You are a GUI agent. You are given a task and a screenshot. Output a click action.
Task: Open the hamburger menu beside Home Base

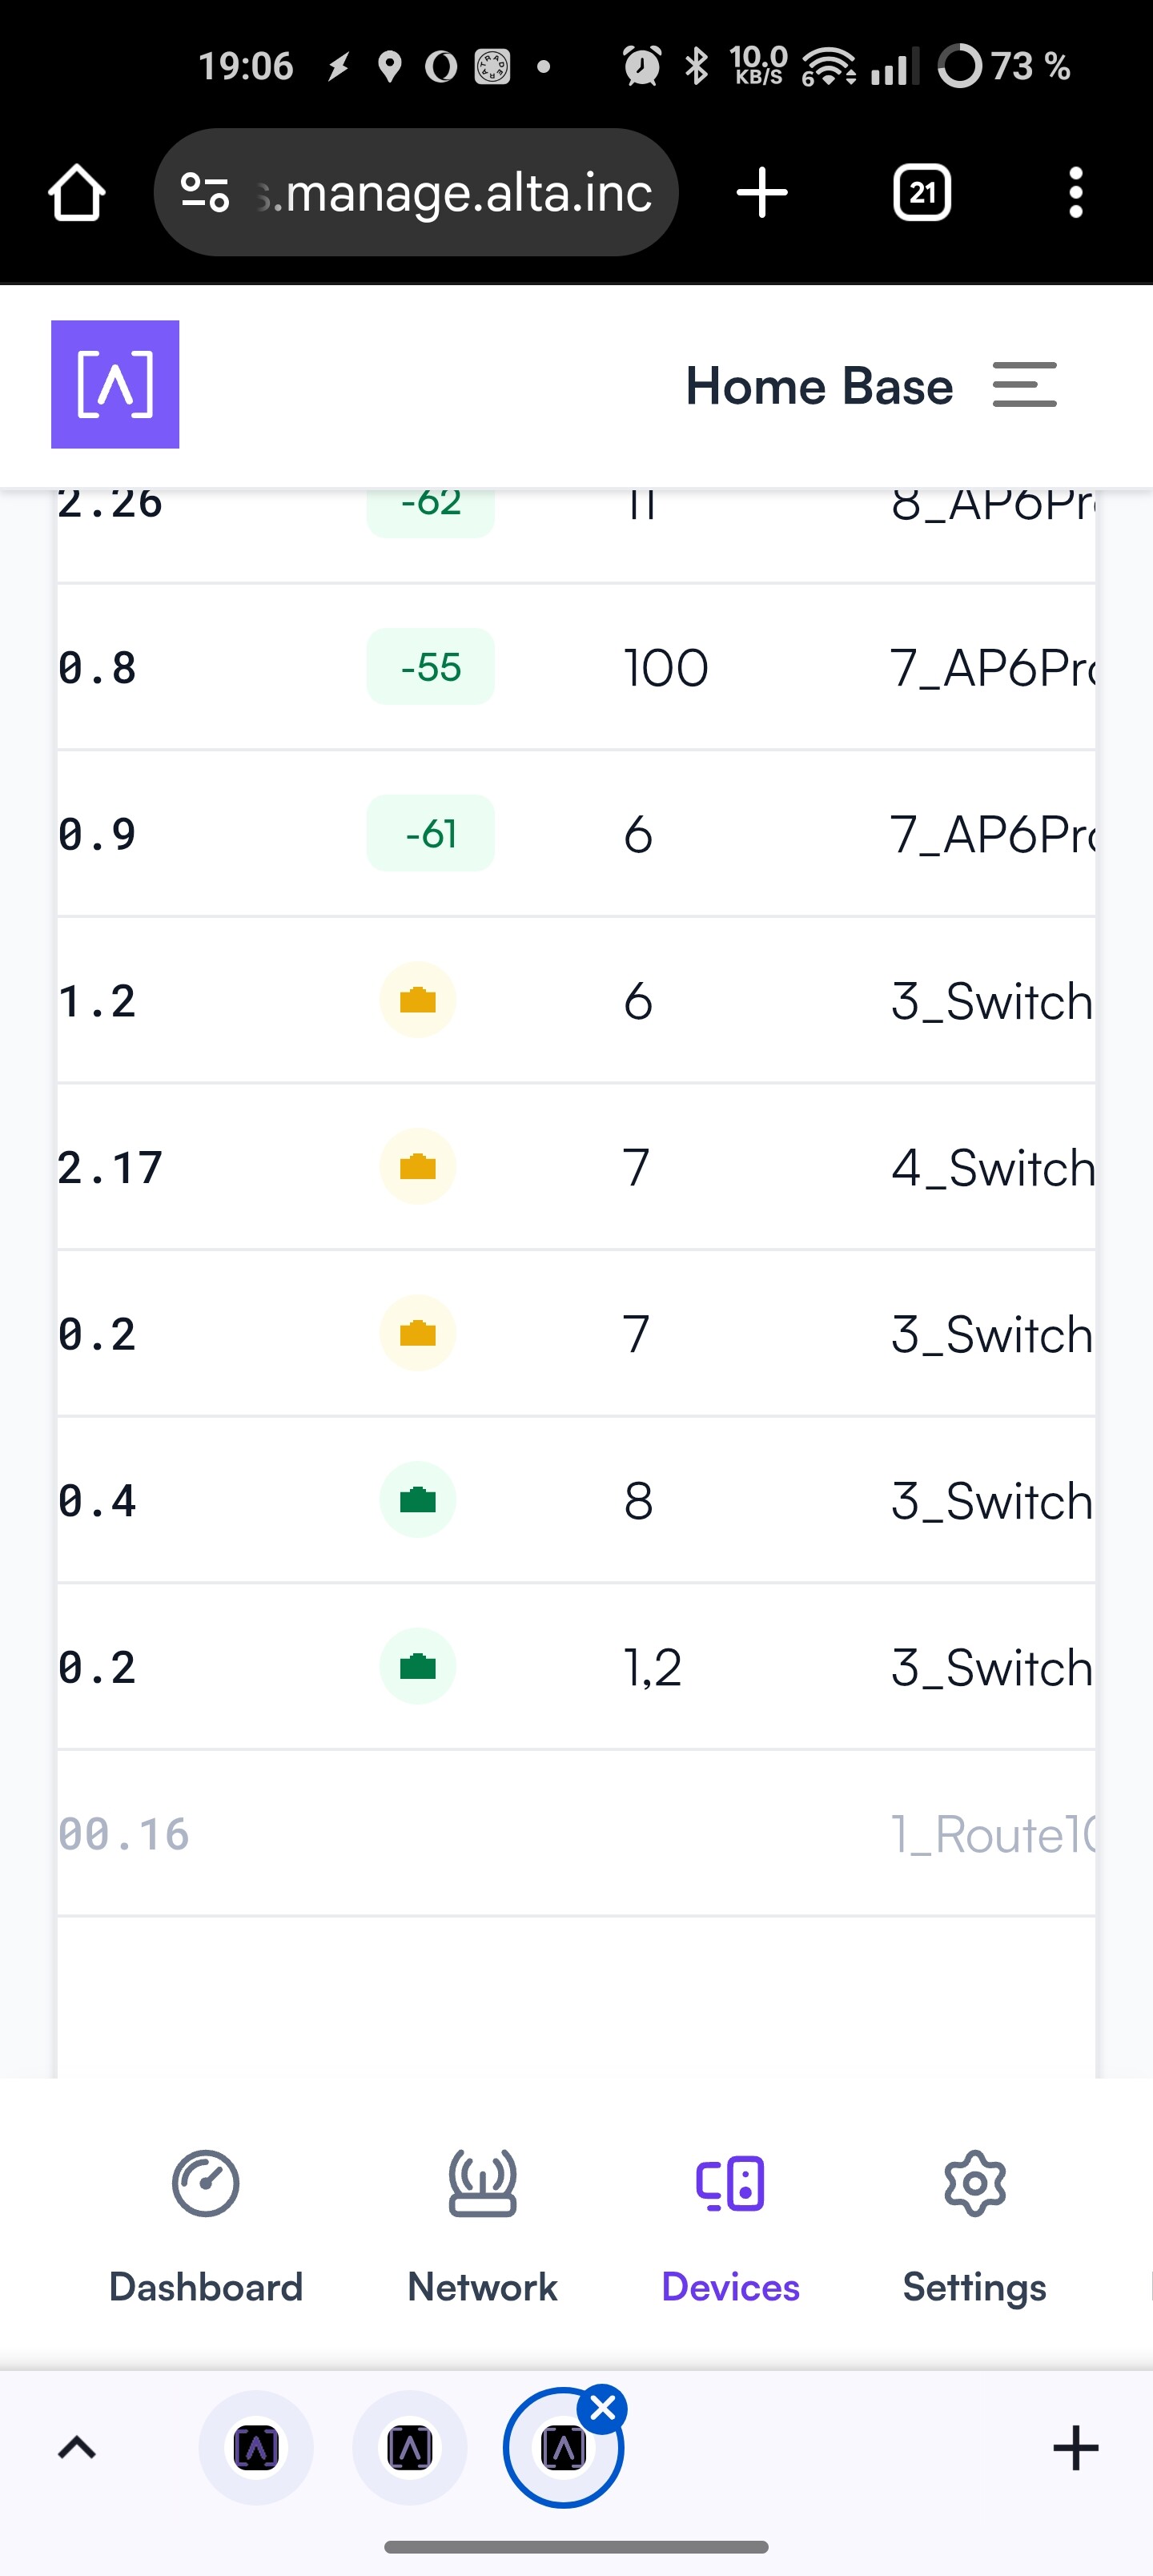point(1024,385)
